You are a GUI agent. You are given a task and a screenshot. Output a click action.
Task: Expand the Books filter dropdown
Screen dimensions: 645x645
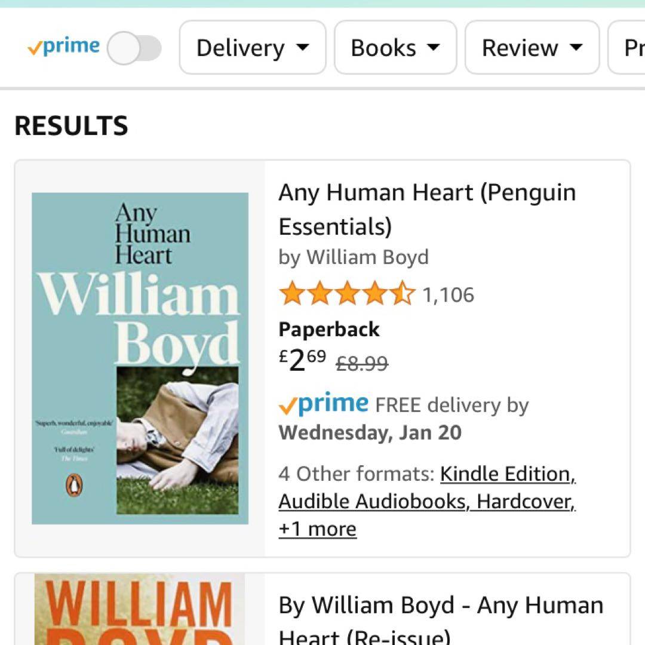click(x=395, y=48)
